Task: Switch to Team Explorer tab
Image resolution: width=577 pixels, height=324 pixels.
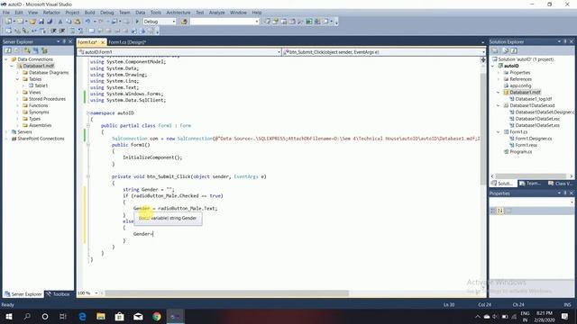Action: click(x=530, y=184)
